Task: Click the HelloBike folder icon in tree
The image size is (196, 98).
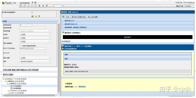Action: tap(5, 79)
